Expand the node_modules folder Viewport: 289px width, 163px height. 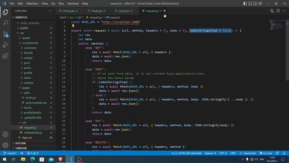pos(29,23)
